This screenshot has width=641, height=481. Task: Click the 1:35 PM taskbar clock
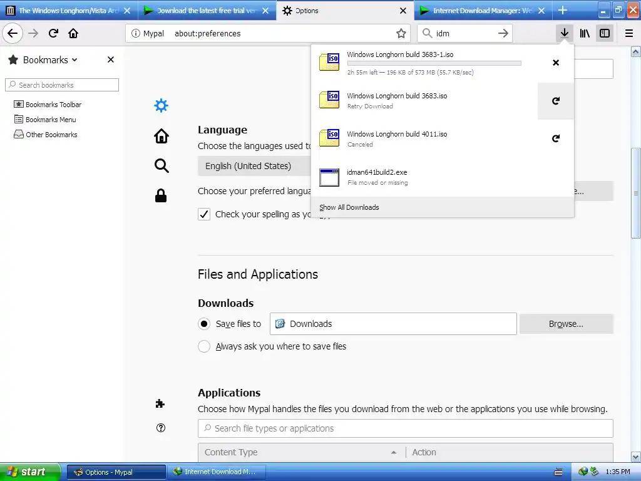tap(618, 472)
